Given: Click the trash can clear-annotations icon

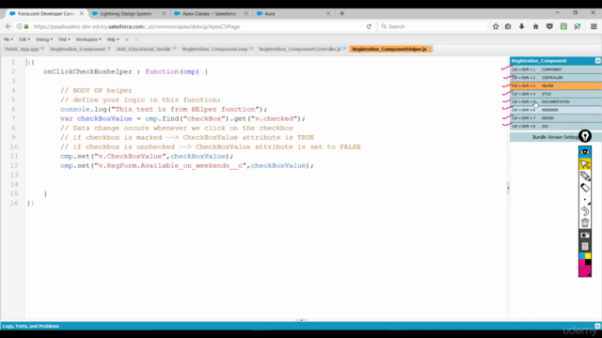Looking at the screenshot, I should (585, 223).
